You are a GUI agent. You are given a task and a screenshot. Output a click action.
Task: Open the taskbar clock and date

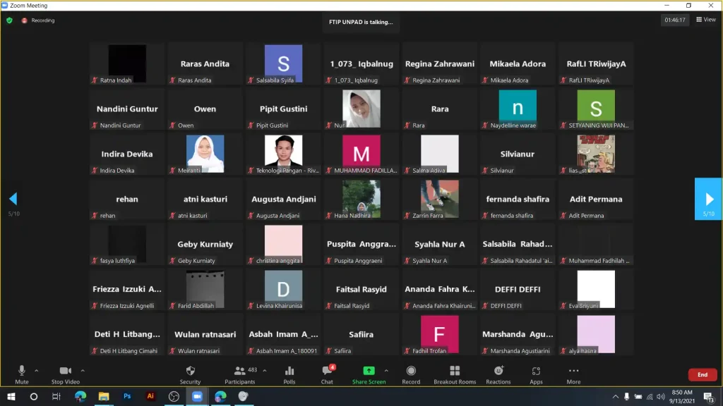tap(682, 396)
